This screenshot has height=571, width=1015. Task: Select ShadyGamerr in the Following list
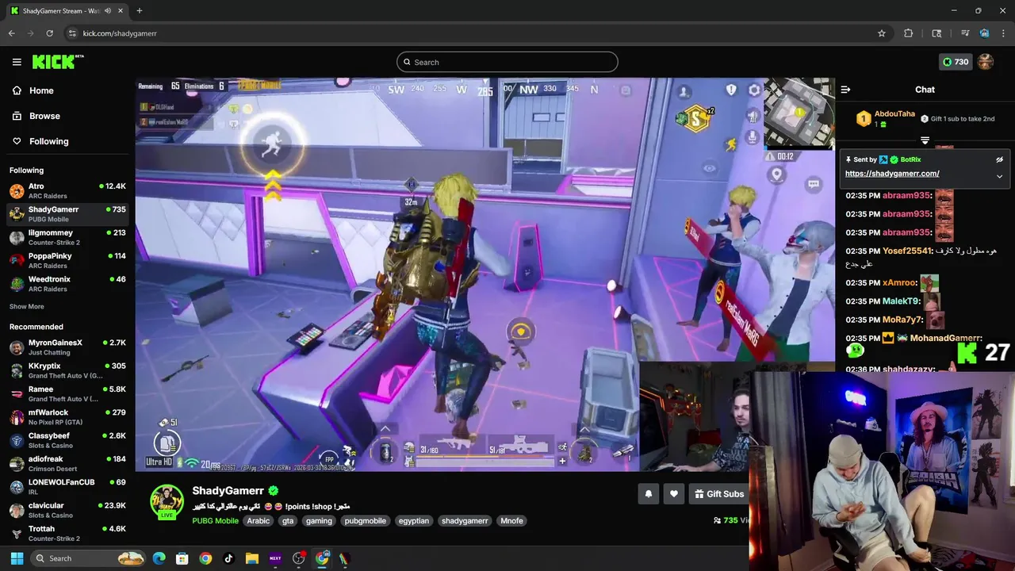click(x=67, y=214)
